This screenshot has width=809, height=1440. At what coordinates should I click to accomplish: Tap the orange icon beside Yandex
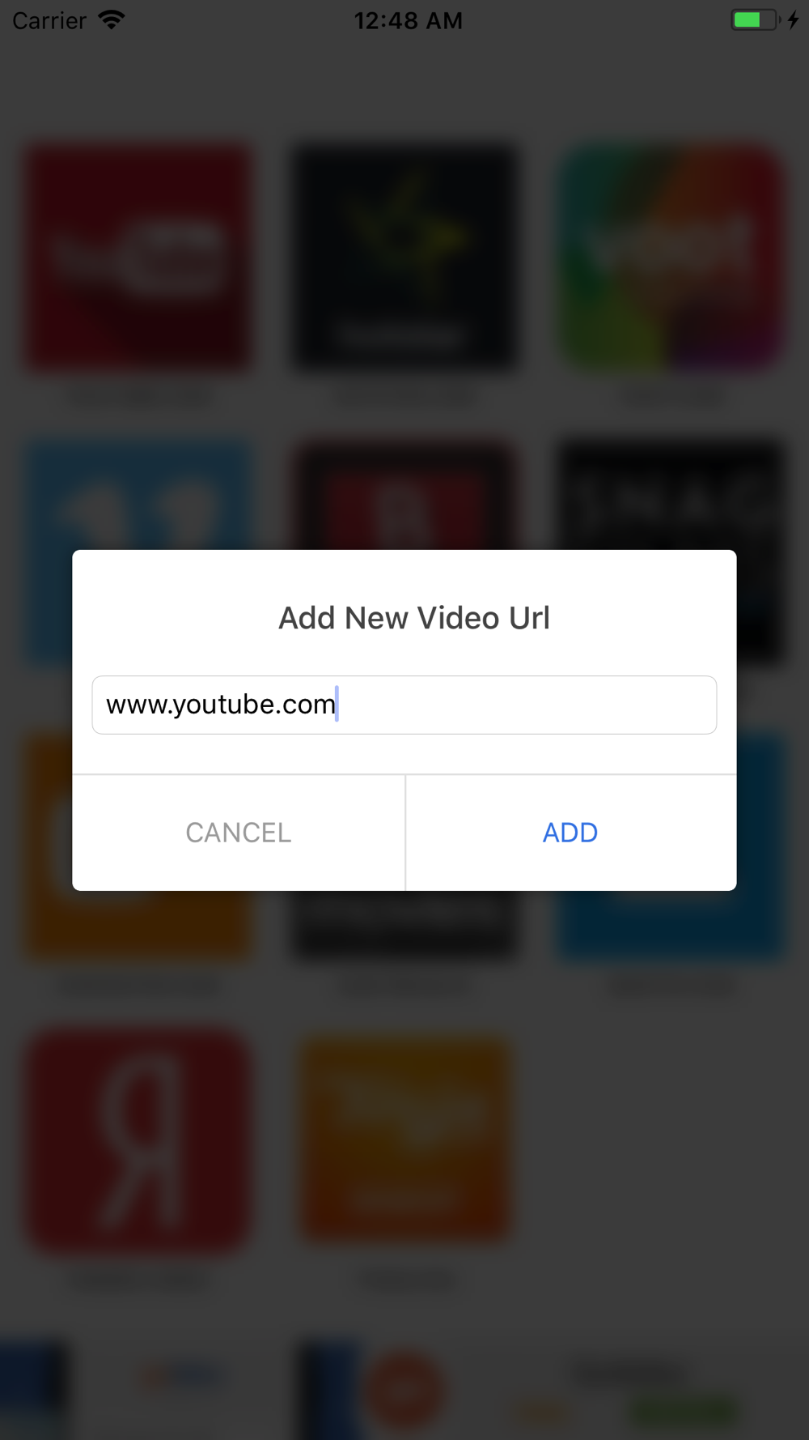click(404, 1140)
